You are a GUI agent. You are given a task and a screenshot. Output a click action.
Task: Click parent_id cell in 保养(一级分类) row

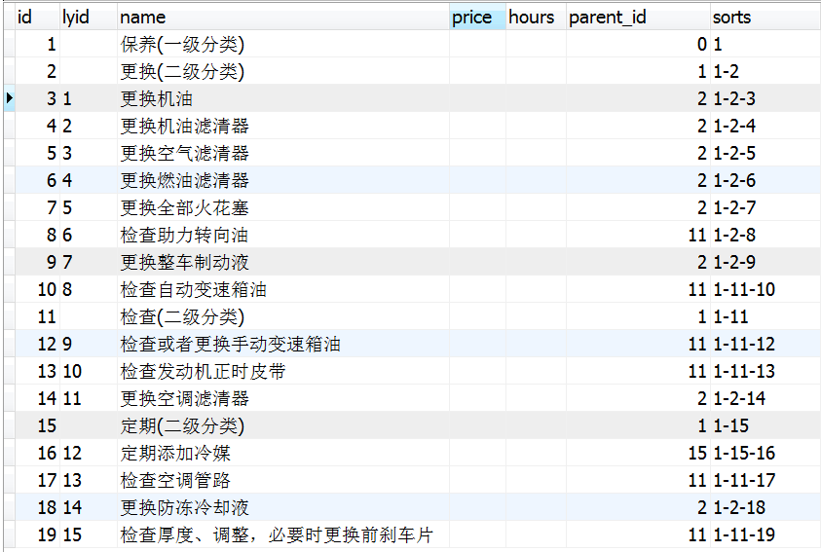638,44
